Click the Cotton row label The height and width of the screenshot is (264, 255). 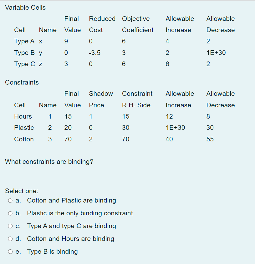(24, 139)
